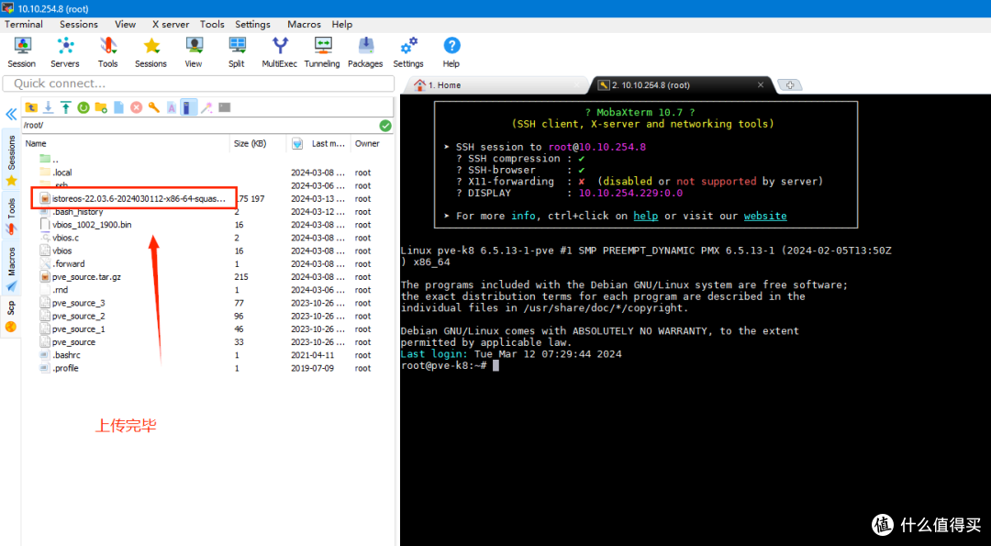Open a new terminal tab
The width and height of the screenshot is (991, 546).
click(789, 84)
